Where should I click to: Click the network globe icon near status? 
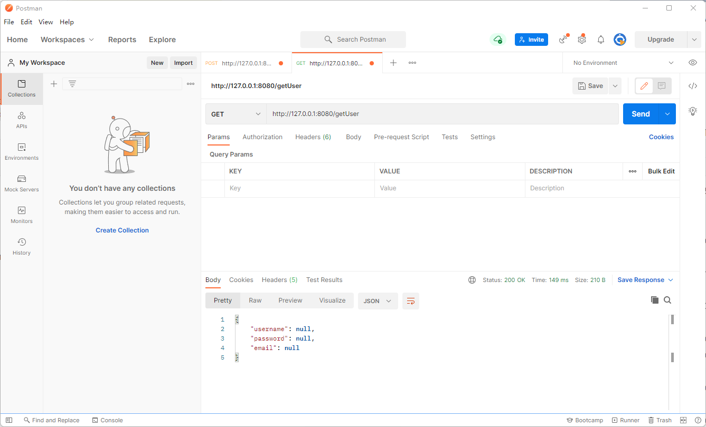(x=472, y=280)
